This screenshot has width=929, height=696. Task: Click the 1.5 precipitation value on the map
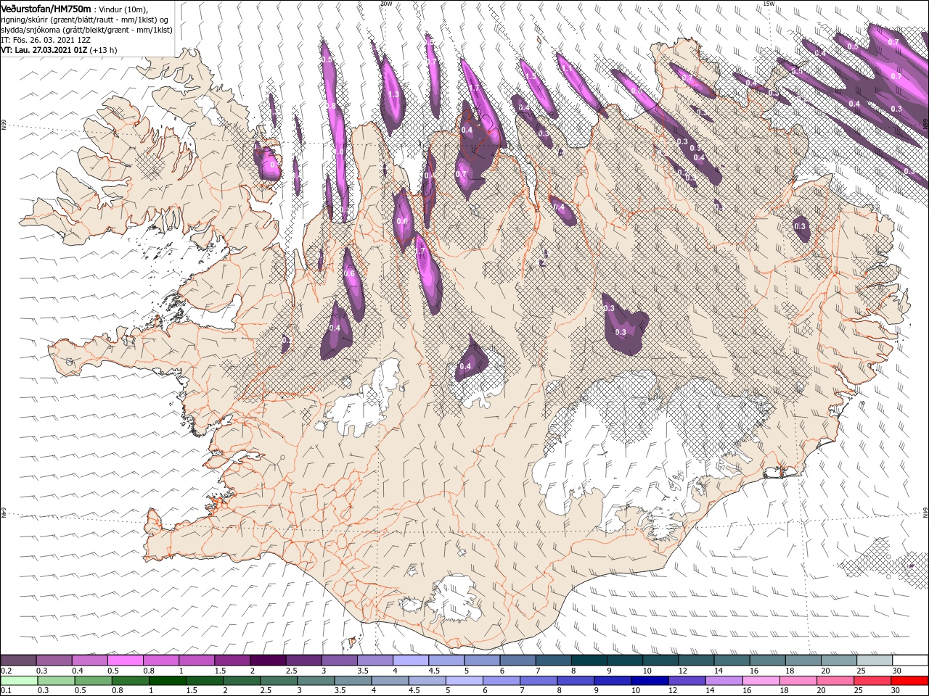[530, 76]
